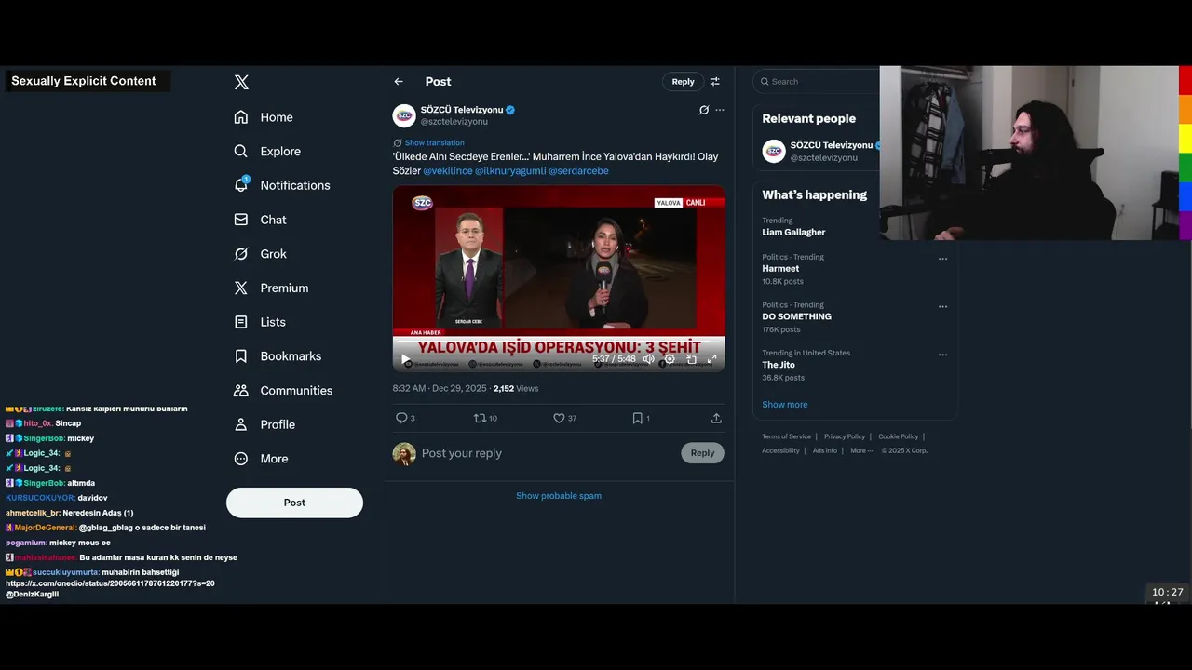Expand the More menu in sidebar
Image resolution: width=1192 pixels, height=670 pixels.
click(x=262, y=459)
